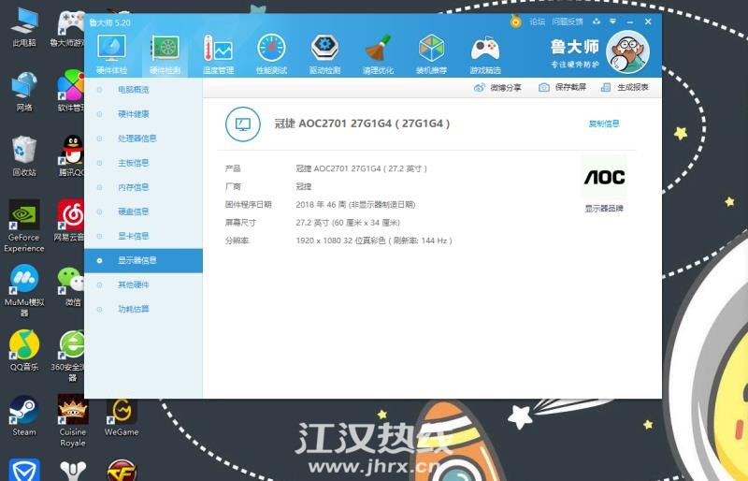Open Steam desktop shortcut
Image resolution: width=748 pixels, height=481 pixels.
(24, 415)
